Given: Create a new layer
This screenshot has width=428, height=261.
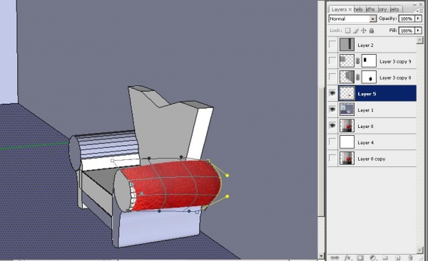Looking at the screenshot, I should pyautogui.click(x=398, y=257).
